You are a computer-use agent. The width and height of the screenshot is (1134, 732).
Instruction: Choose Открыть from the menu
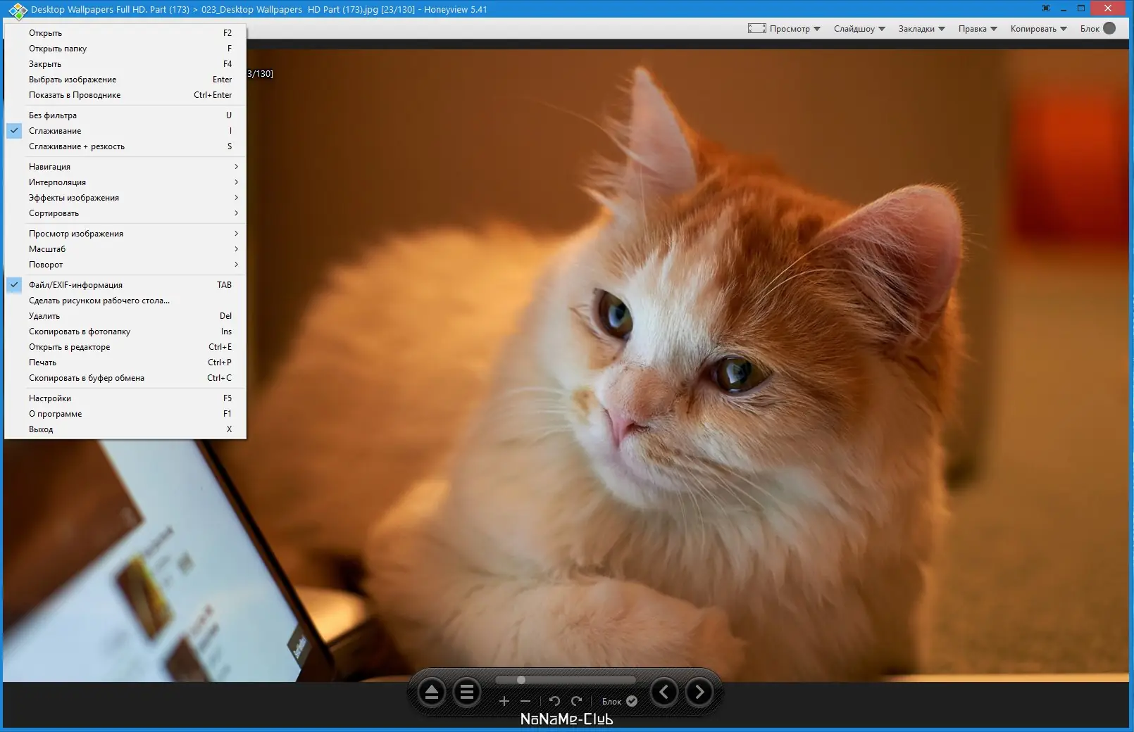coord(125,33)
